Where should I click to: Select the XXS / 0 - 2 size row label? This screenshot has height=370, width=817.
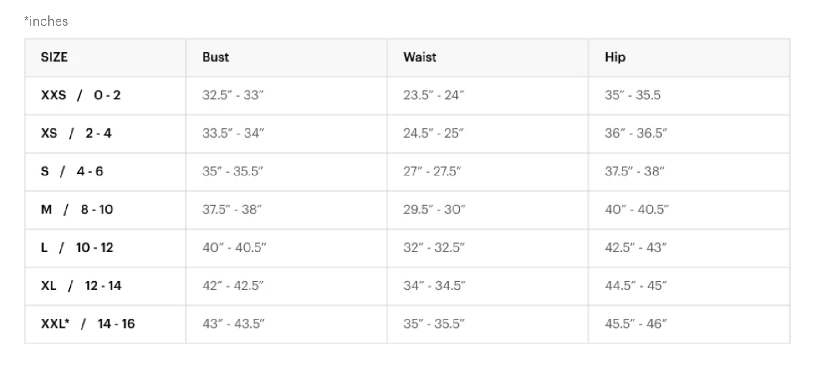coord(81,95)
